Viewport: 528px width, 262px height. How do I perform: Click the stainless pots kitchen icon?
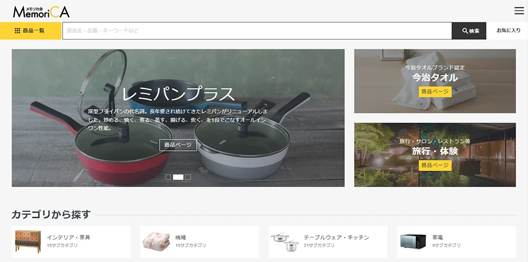285,241
